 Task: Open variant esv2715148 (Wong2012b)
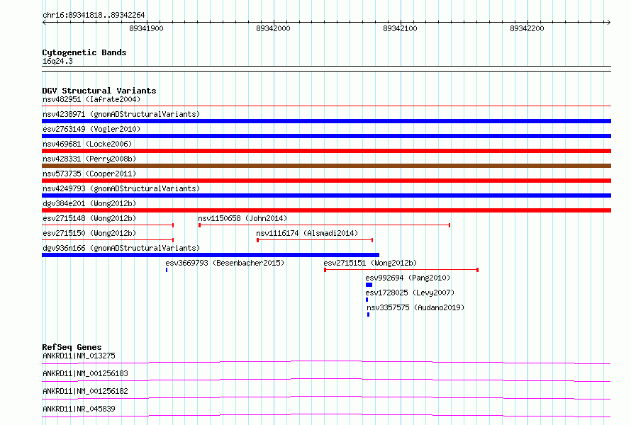89,218
